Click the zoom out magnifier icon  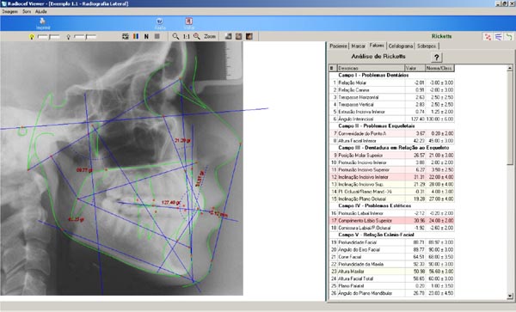pos(175,36)
